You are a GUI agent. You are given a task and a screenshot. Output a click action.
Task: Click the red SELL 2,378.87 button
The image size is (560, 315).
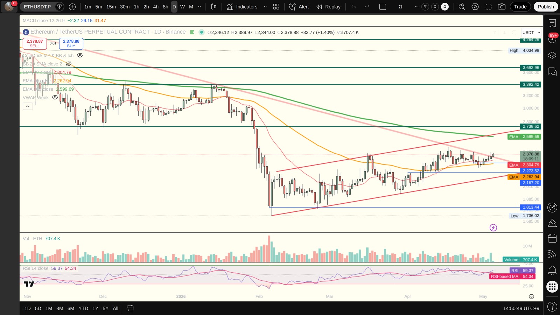coord(35,43)
